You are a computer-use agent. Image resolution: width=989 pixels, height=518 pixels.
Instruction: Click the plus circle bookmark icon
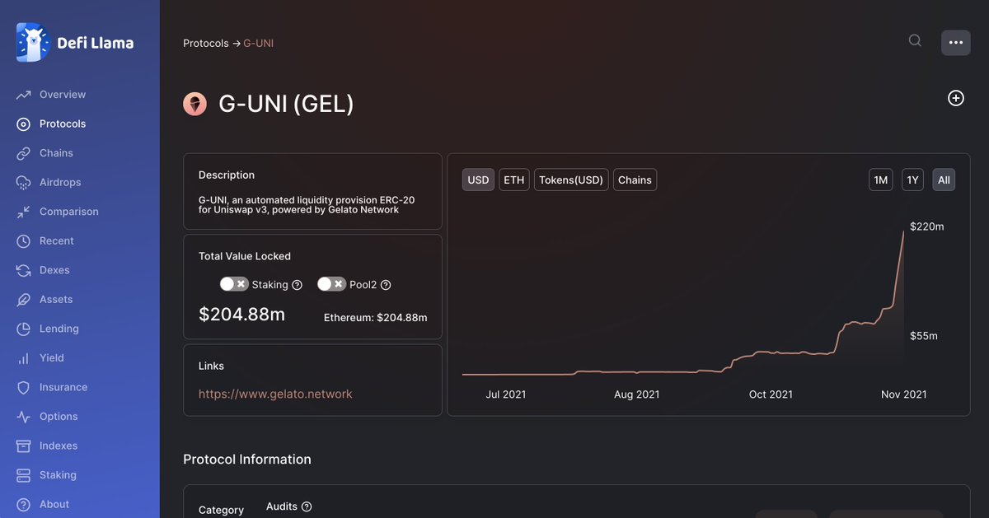(956, 98)
